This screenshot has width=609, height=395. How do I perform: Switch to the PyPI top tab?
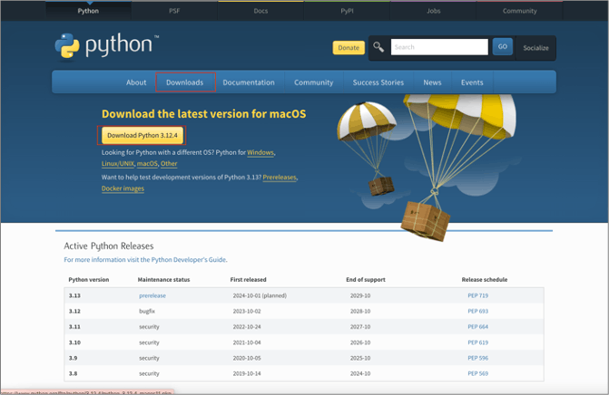point(348,11)
